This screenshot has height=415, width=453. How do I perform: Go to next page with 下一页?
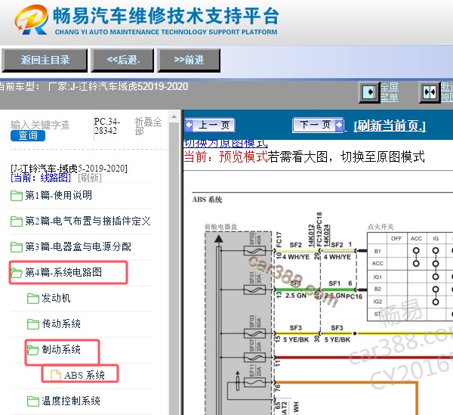click(318, 125)
